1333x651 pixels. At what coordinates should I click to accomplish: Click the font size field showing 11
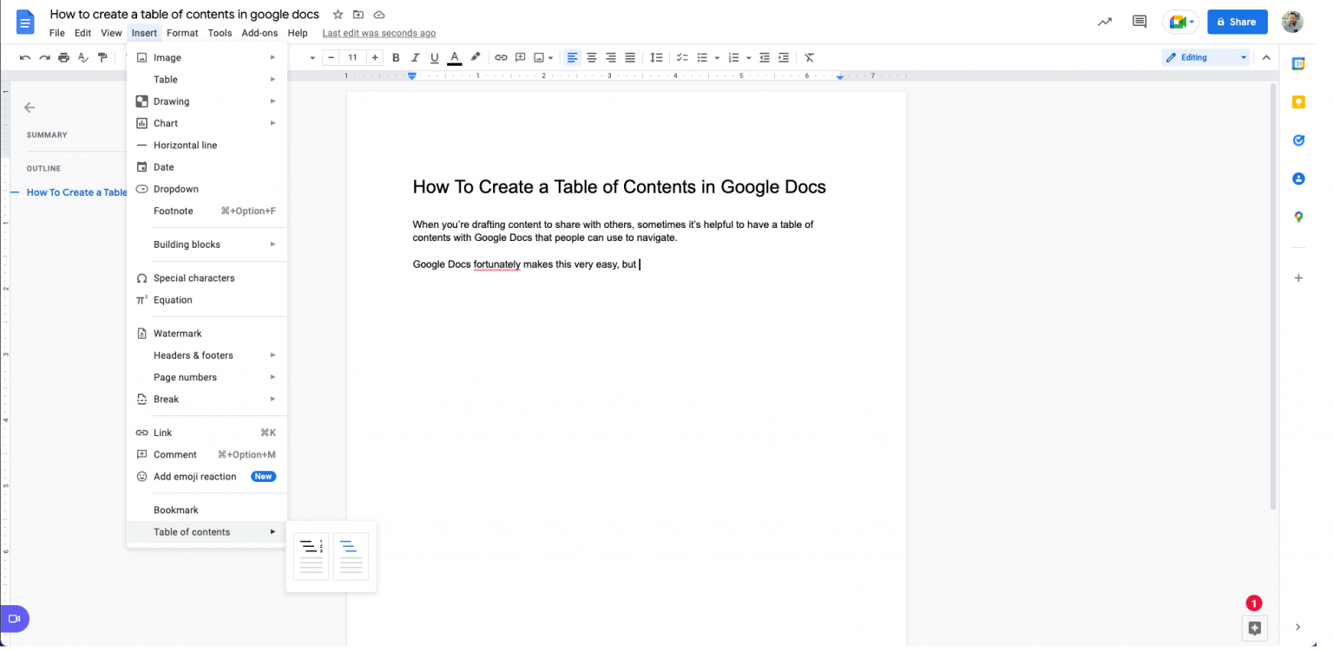352,58
